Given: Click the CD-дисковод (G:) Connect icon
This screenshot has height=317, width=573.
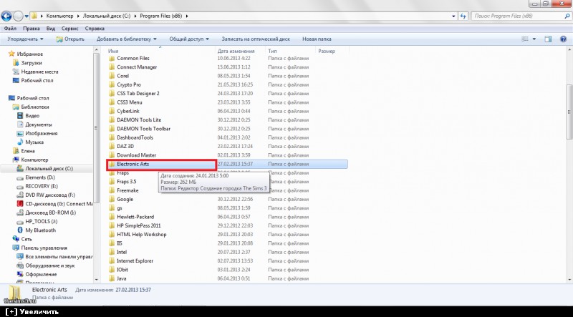Looking at the screenshot, I should pyautogui.click(x=21, y=204).
